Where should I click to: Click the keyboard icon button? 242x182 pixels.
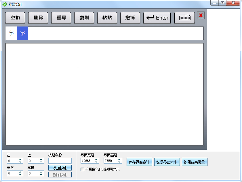pyautogui.click(x=184, y=18)
